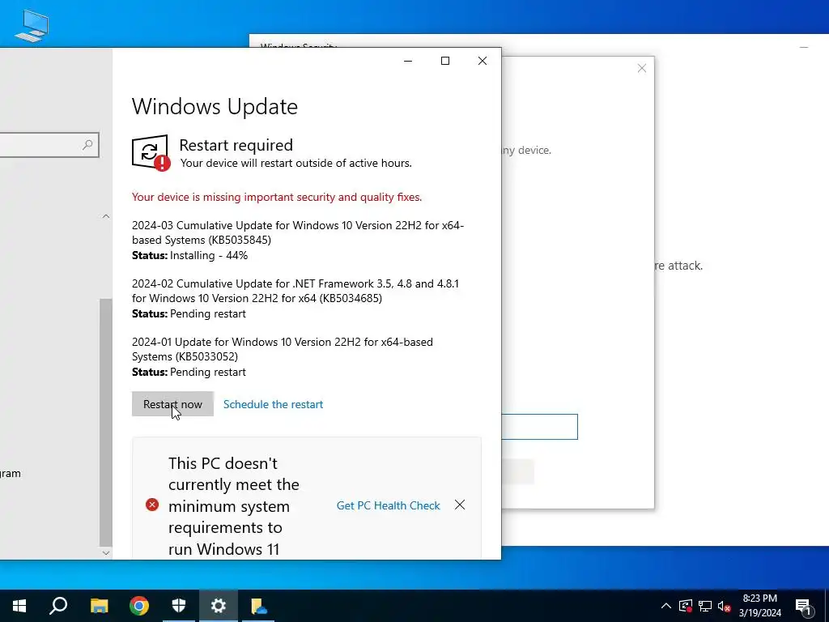The height and width of the screenshot is (622, 829).
Task: Collapse the sidebar section with up chevron
Action: [106, 215]
